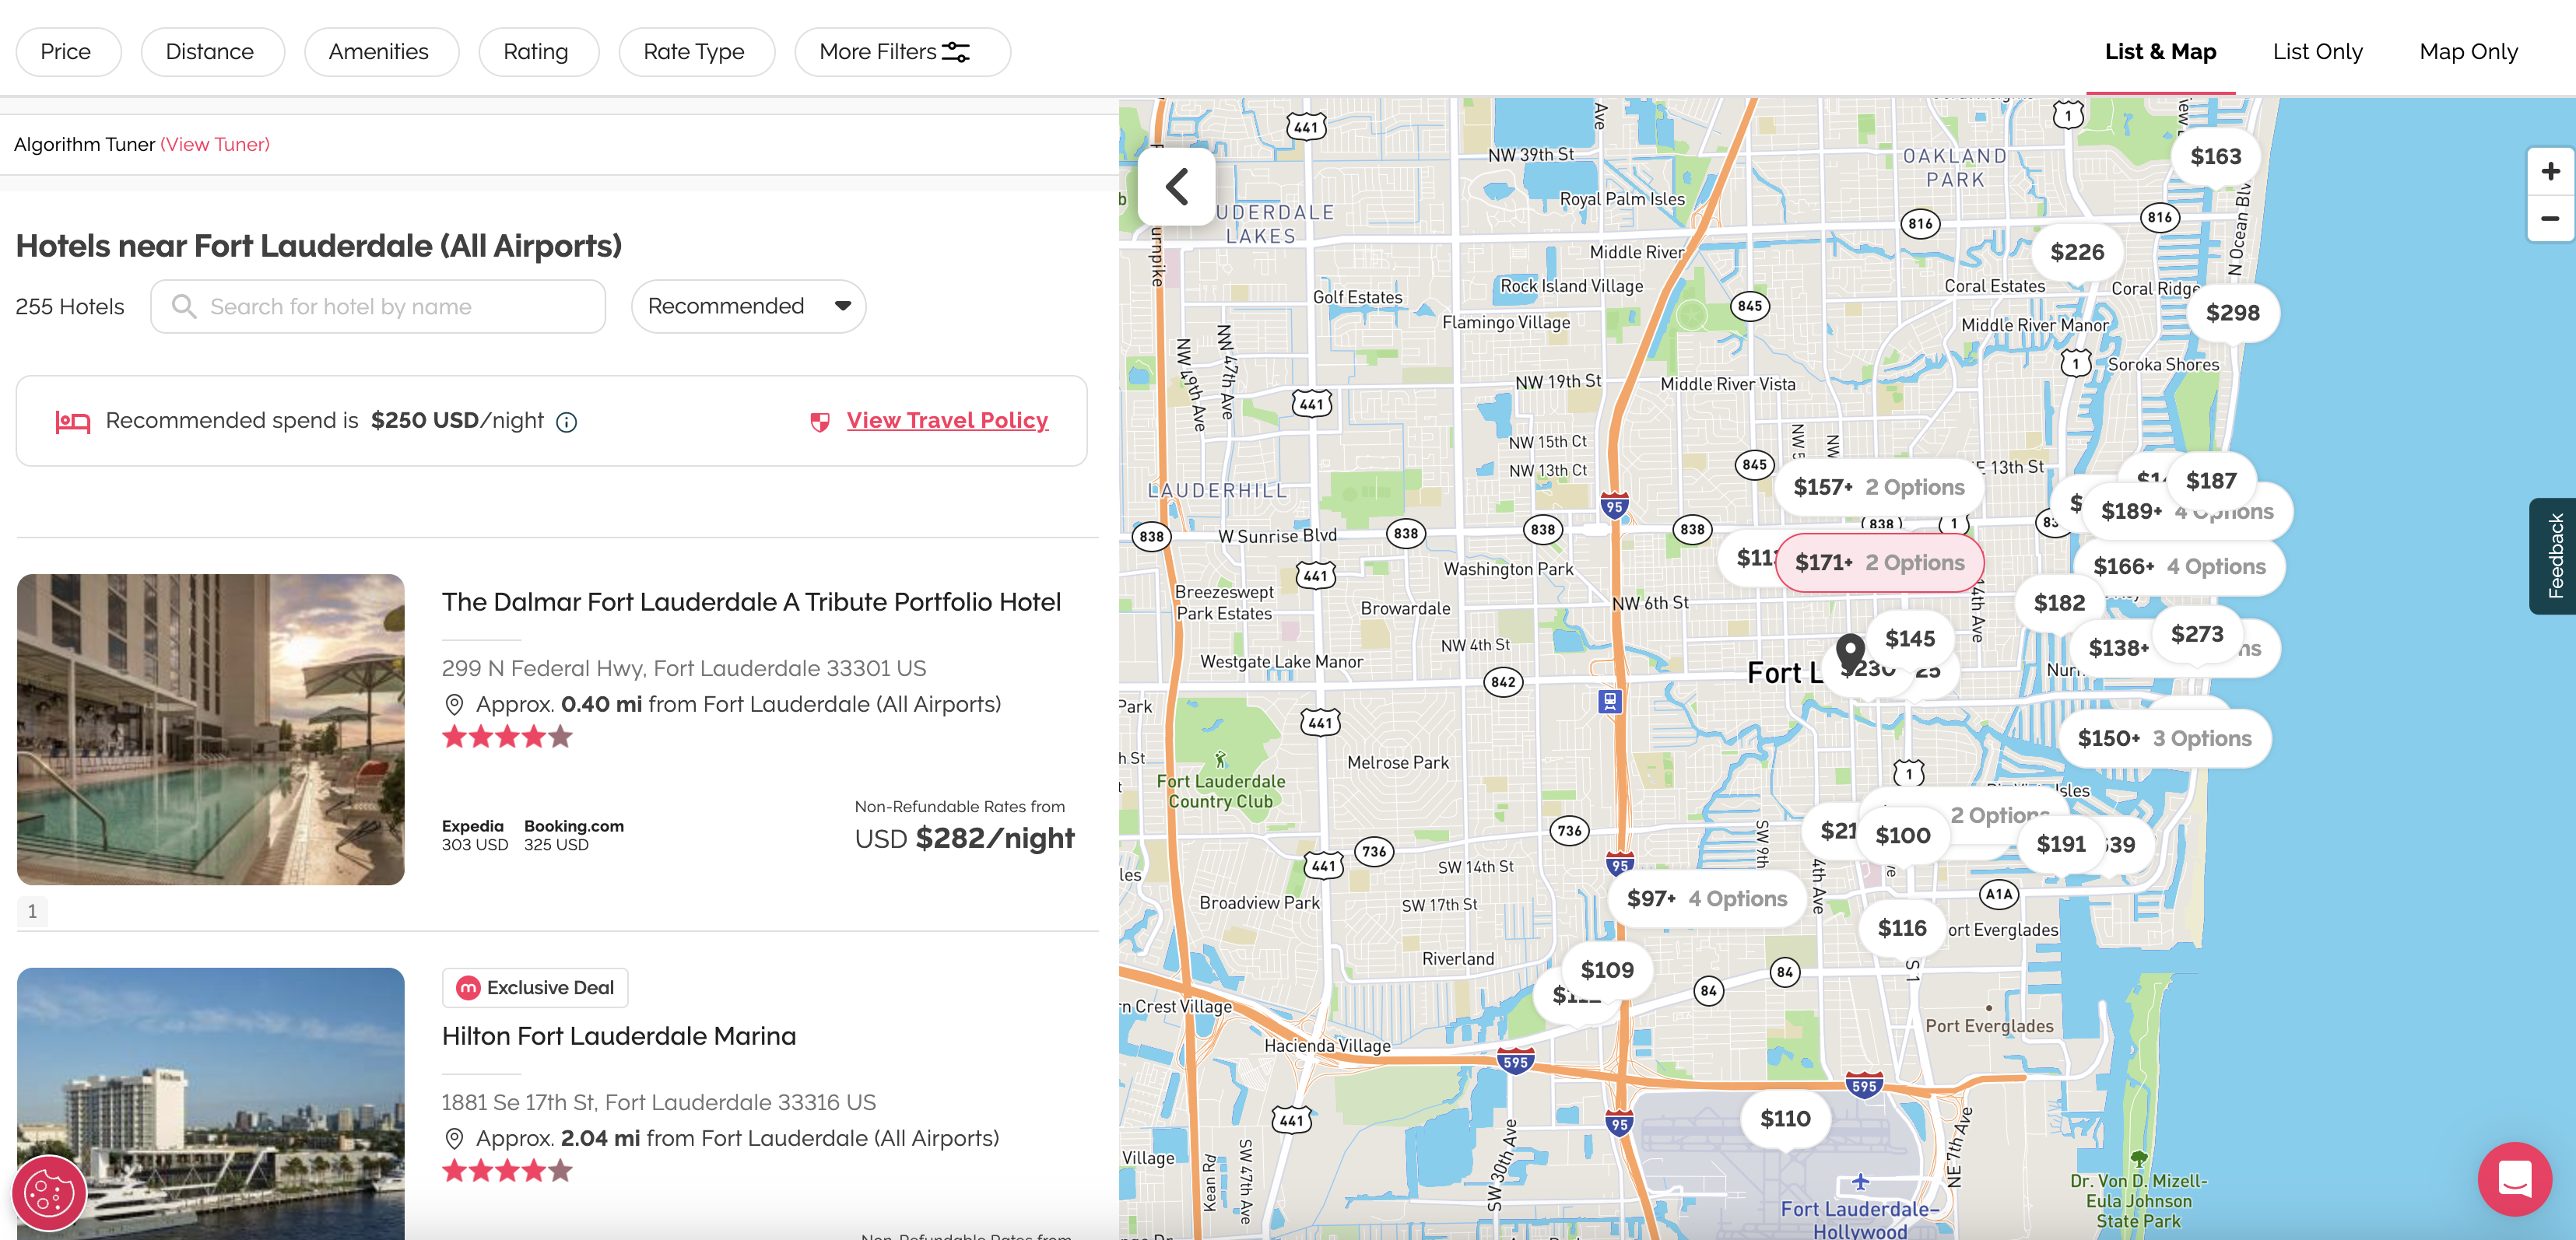This screenshot has height=1240, width=2576.
Task: Open View Tuner link
Action: [215, 145]
